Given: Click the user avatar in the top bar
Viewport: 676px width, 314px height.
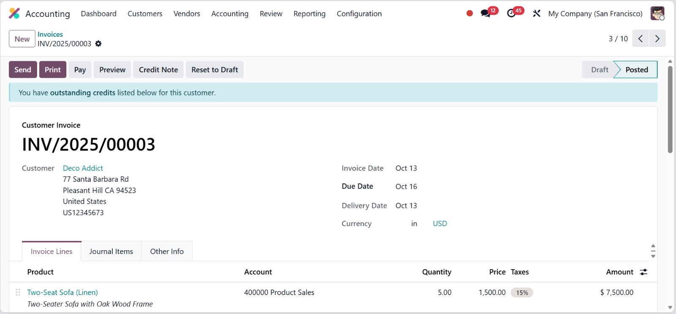Looking at the screenshot, I should click(657, 14).
